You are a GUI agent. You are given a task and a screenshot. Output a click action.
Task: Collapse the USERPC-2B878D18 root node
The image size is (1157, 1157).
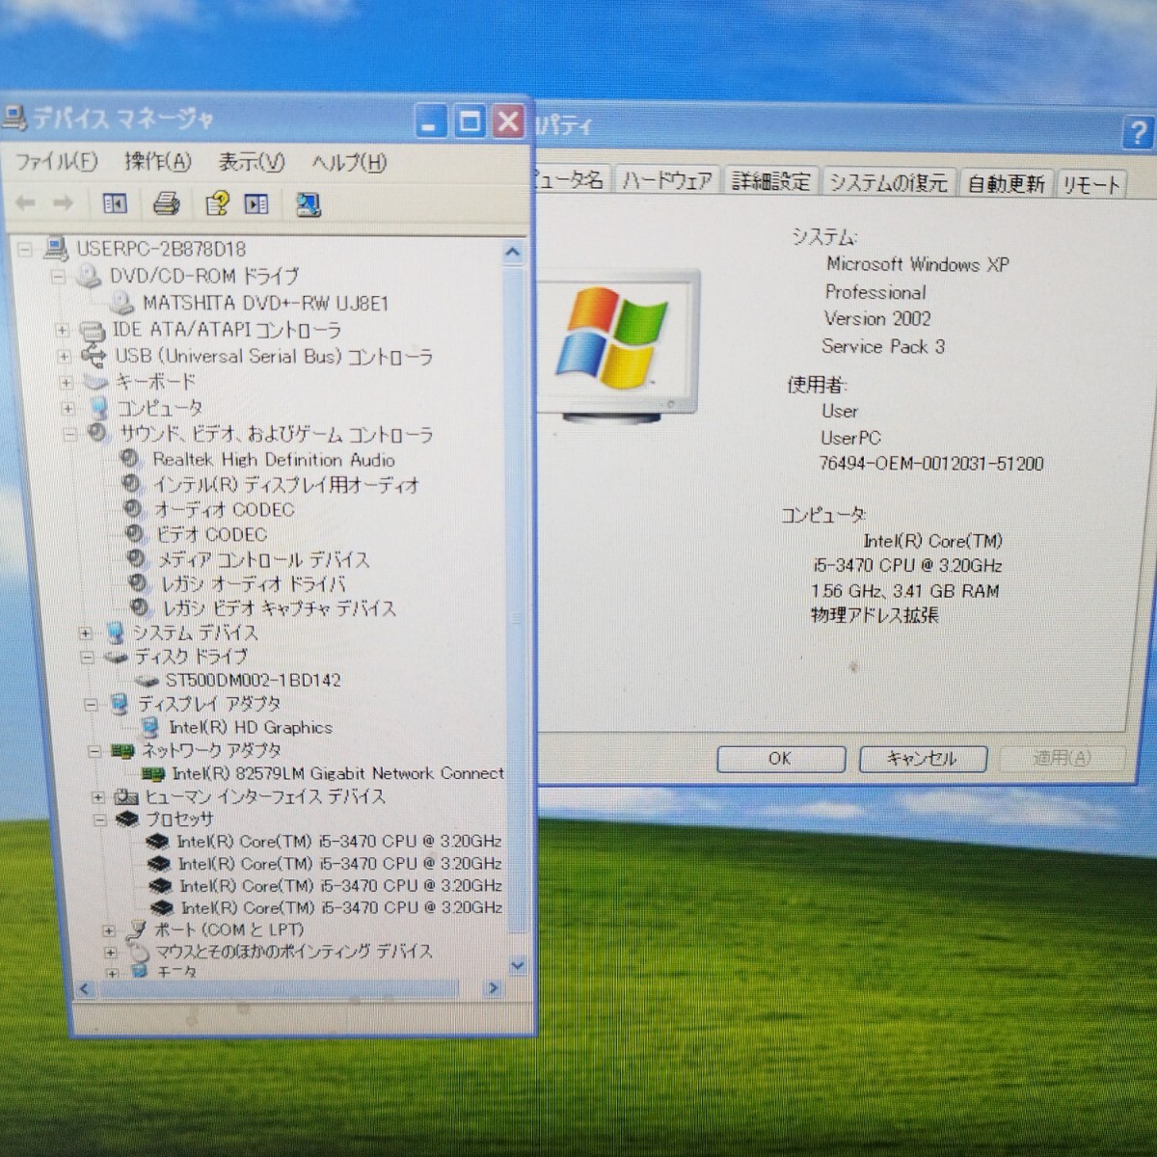click(26, 249)
